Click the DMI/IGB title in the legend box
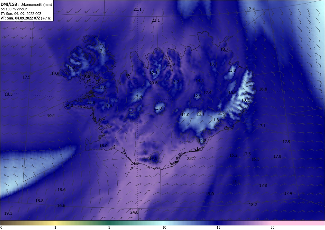This screenshot has width=325, height=230. click(8, 4)
